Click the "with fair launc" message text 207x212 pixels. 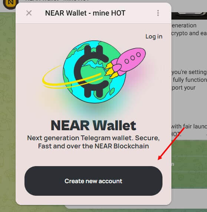189,127
